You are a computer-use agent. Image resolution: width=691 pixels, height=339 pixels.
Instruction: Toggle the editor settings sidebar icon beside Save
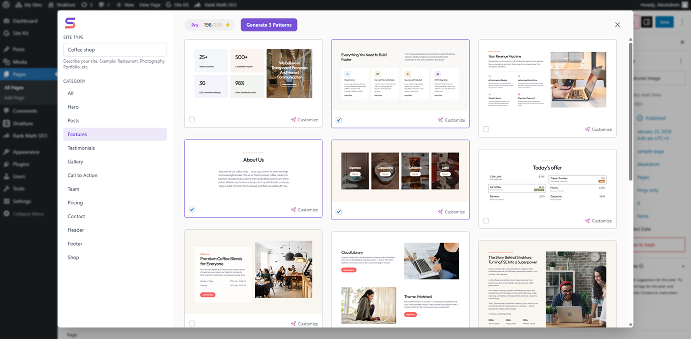646,22
